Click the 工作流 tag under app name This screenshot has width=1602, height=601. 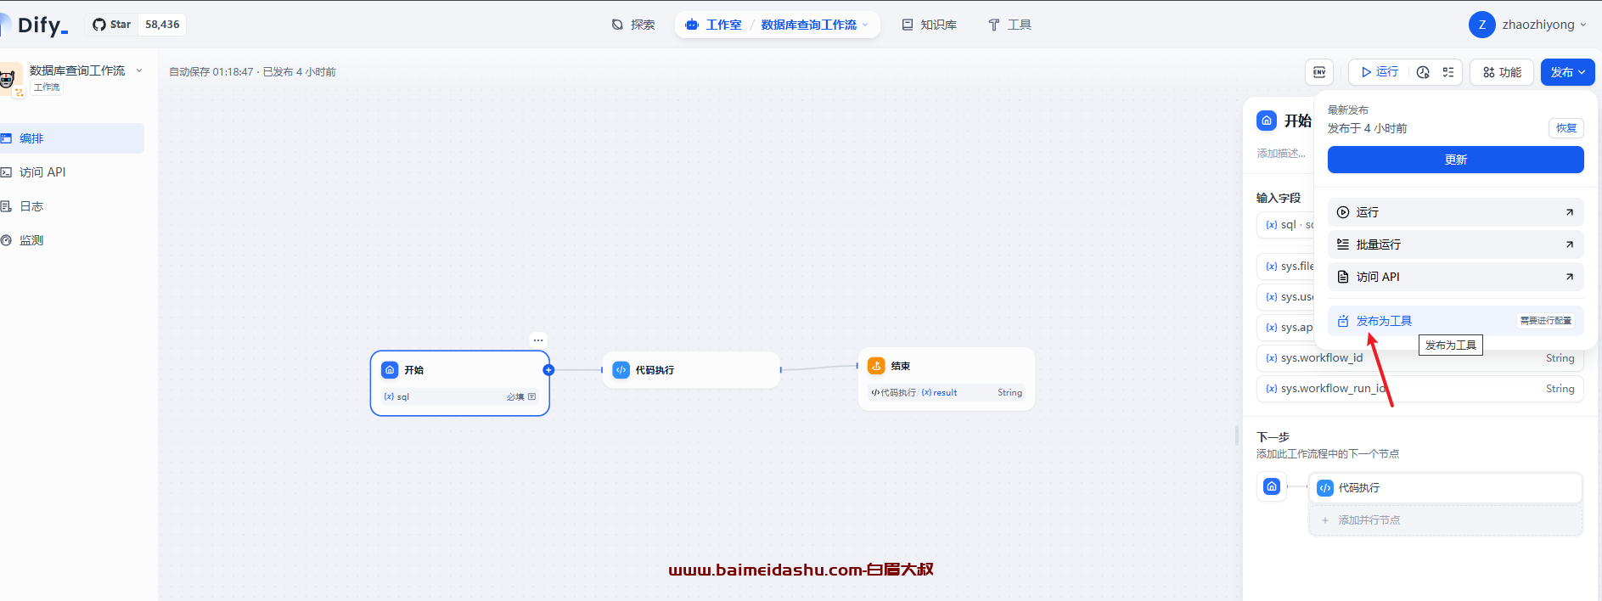click(x=47, y=87)
